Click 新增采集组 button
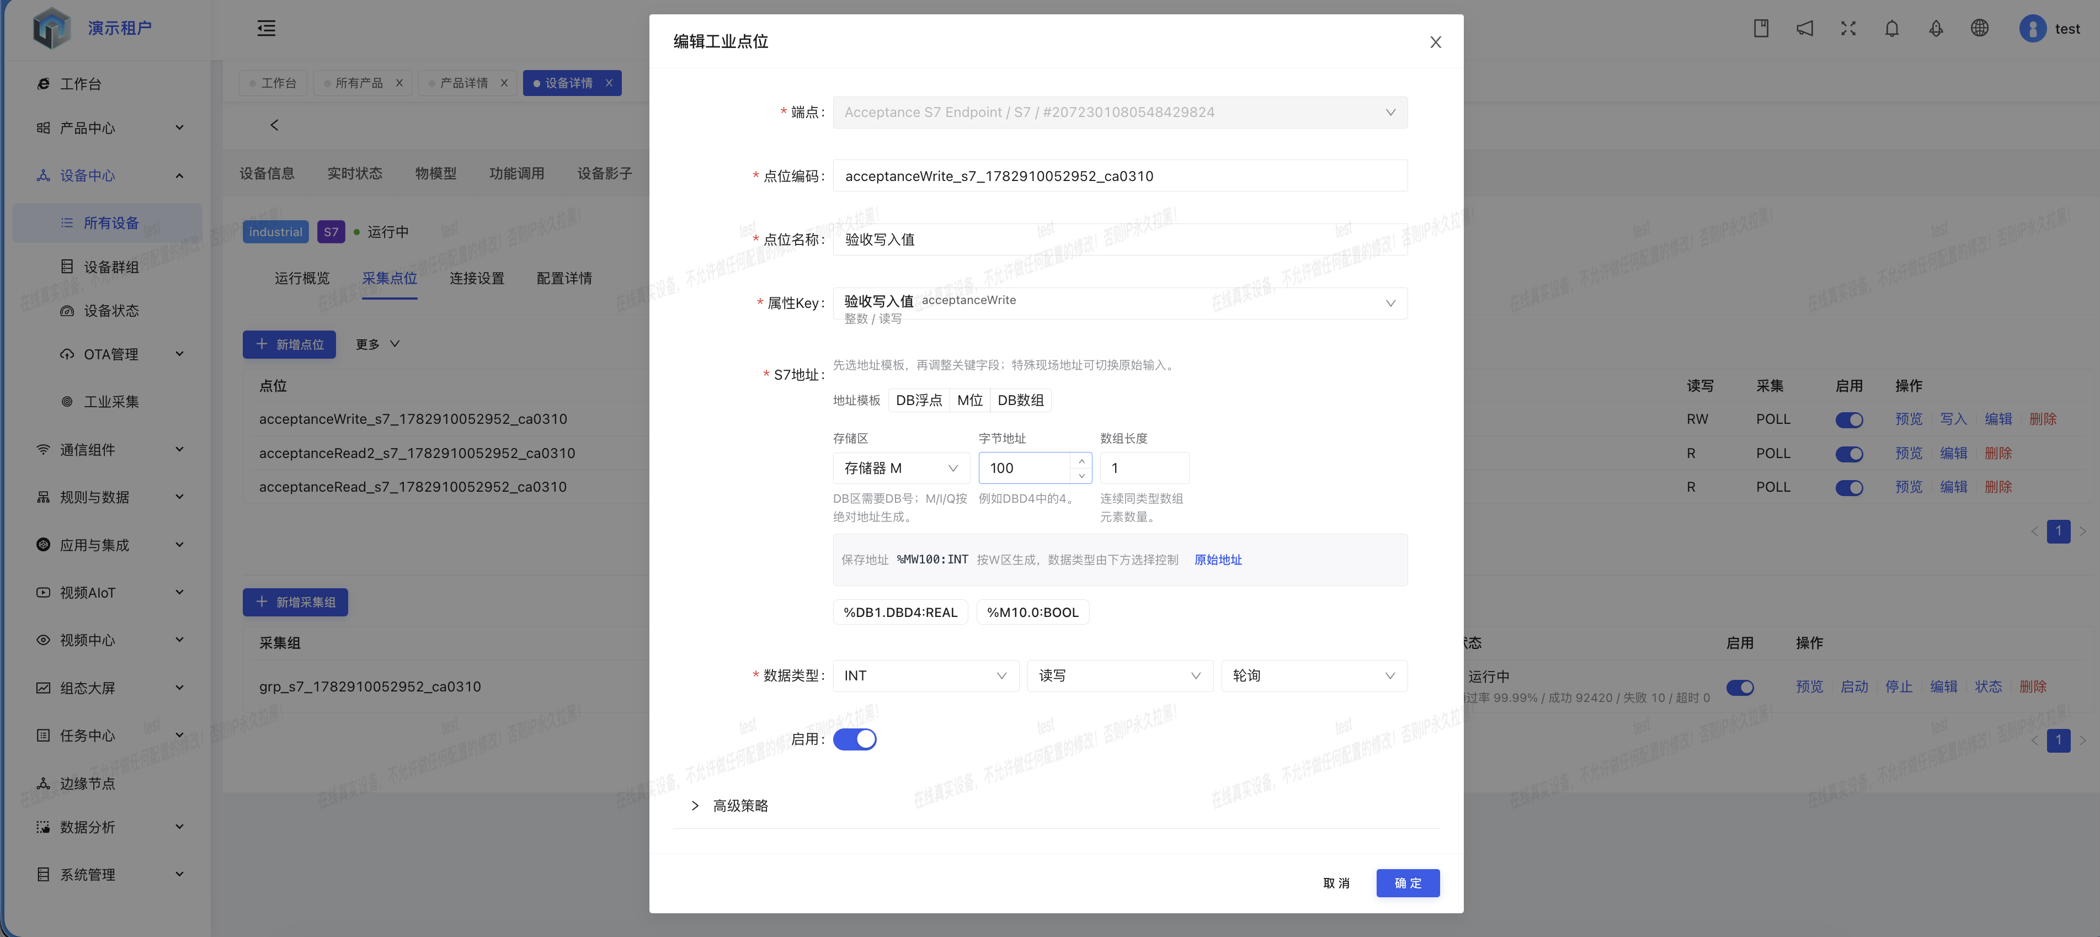The image size is (2100, 937). [295, 602]
